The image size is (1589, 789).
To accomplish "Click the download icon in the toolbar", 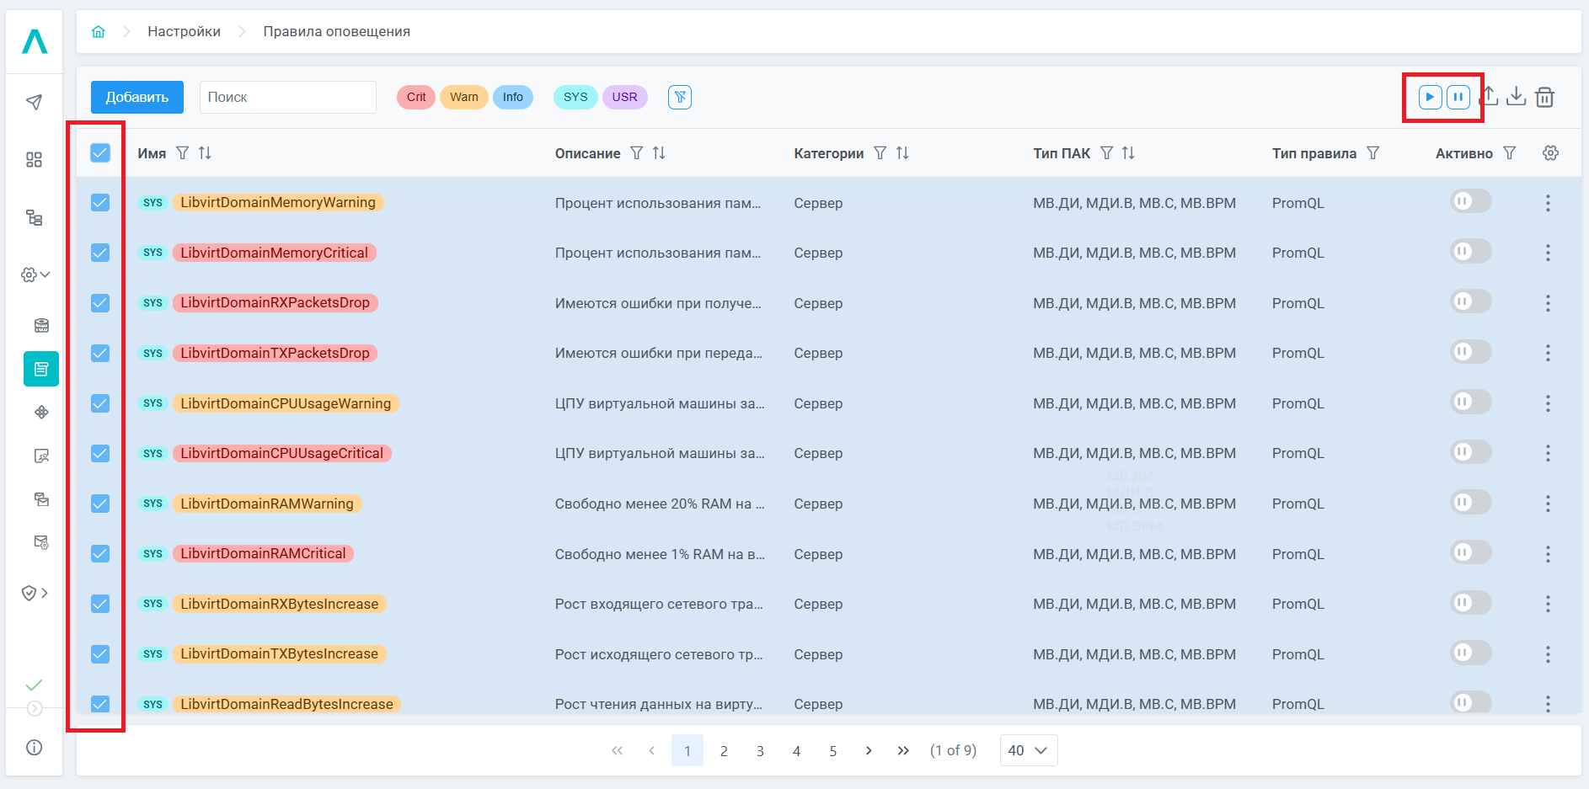I will [x=1516, y=97].
